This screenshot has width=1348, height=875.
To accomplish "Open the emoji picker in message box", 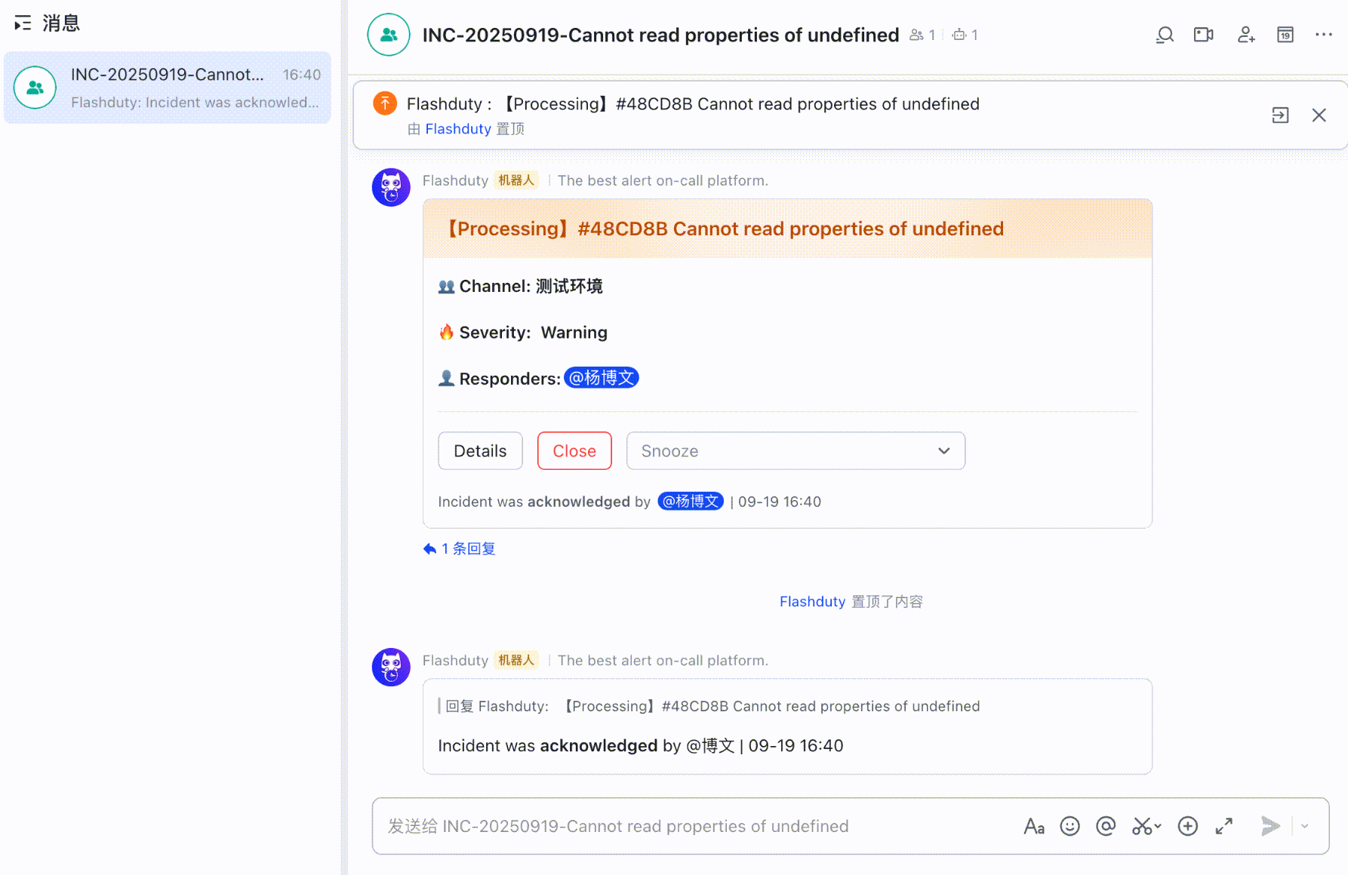I will [x=1069, y=827].
